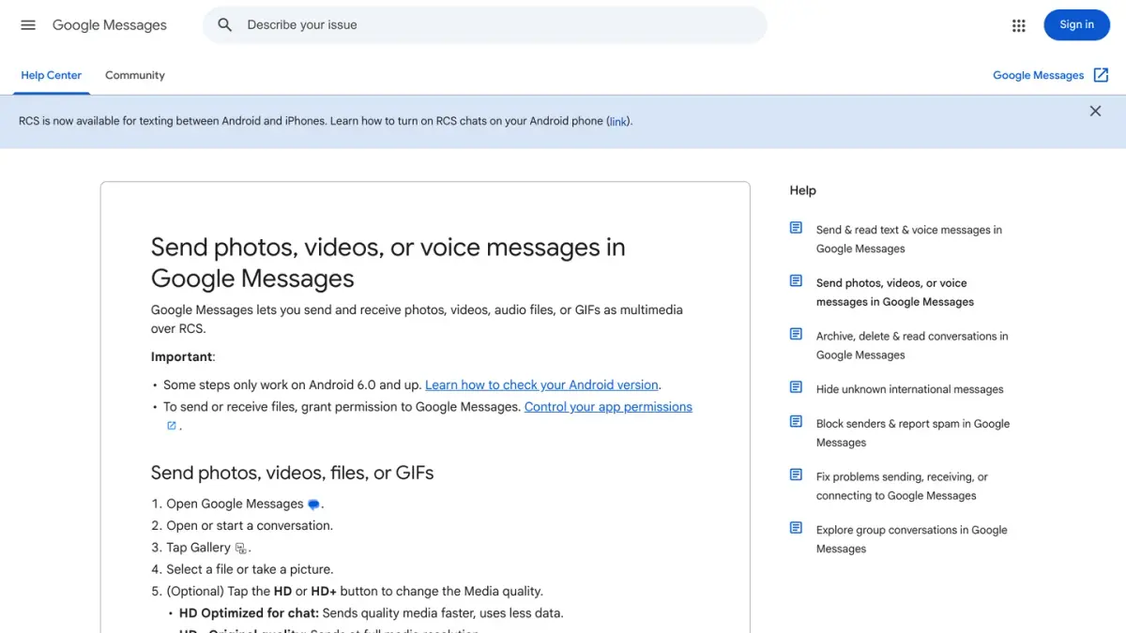Open the link in the RCS banner

click(618, 121)
